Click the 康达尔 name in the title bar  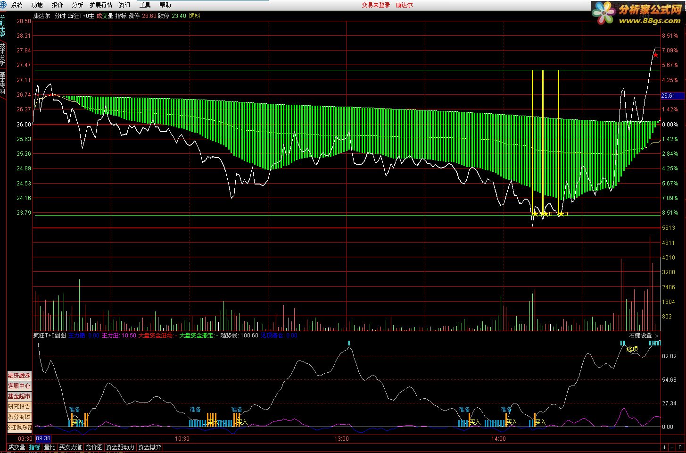point(404,5)
